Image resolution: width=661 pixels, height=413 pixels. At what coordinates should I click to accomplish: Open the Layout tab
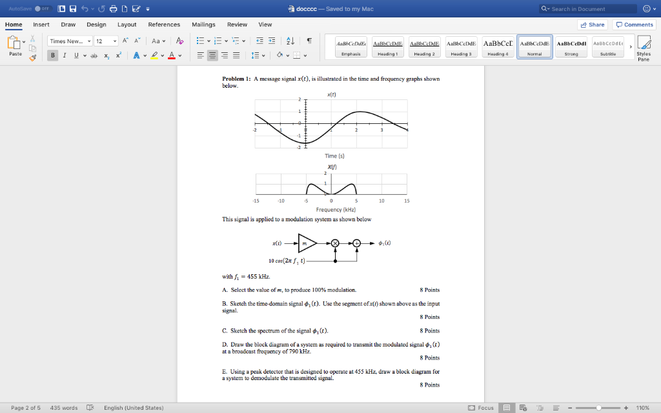pyautogui.click(x=127, y=25)
